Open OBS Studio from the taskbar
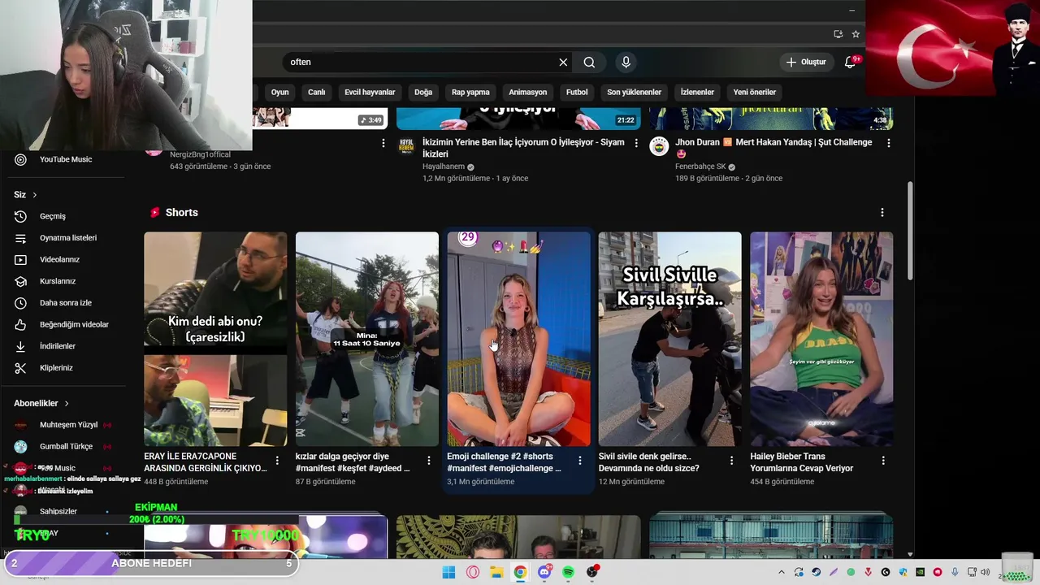 [x=592, y=572]
